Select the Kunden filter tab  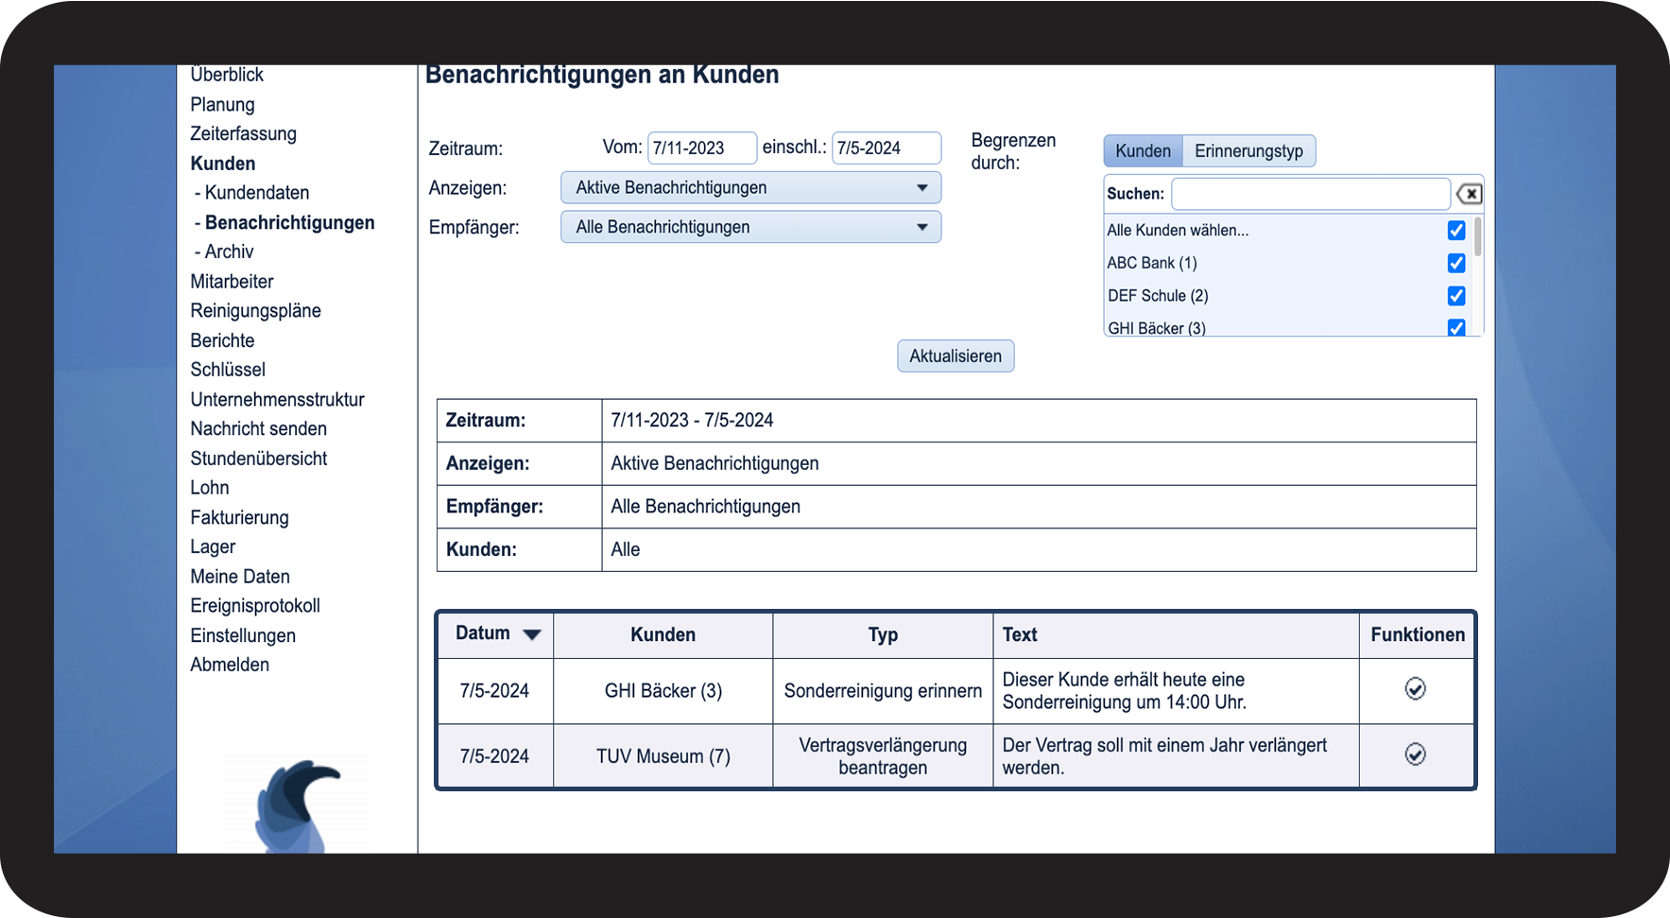(x=1143, y=151)
